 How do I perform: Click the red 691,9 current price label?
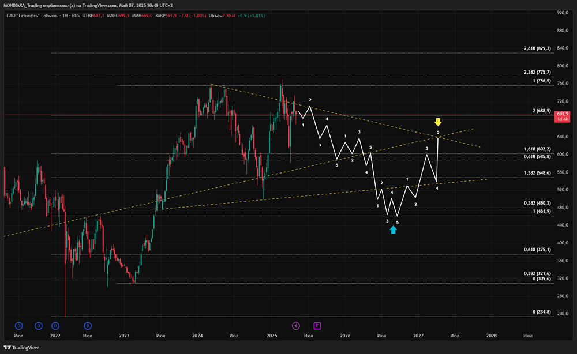click(x=563, y=116)
